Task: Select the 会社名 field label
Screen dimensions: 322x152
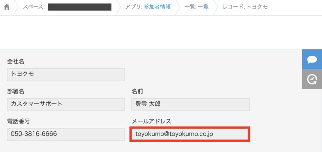Action: [16, 61]
